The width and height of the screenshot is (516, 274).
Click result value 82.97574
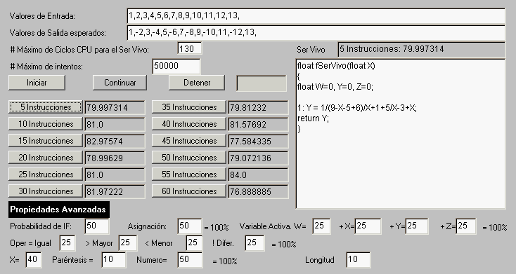[x=115, y=141]
